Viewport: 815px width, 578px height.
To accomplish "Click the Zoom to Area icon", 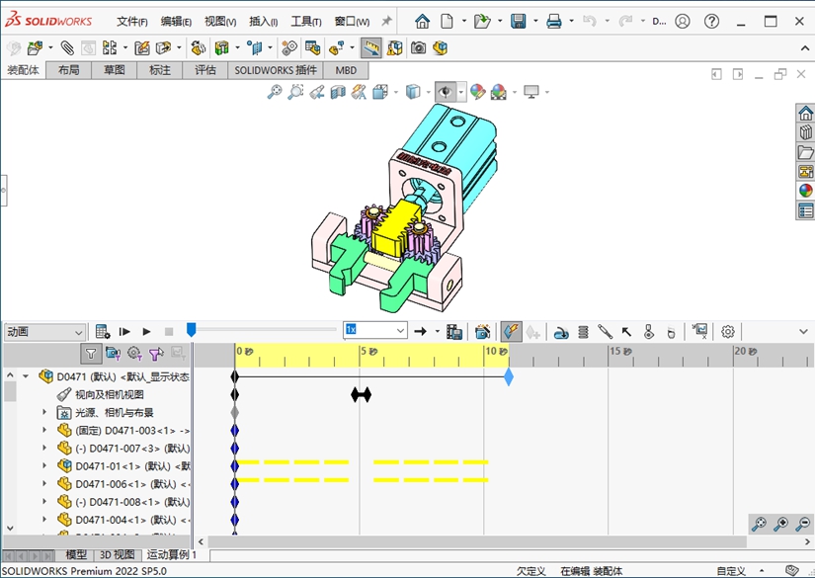I will click(295, 92).
